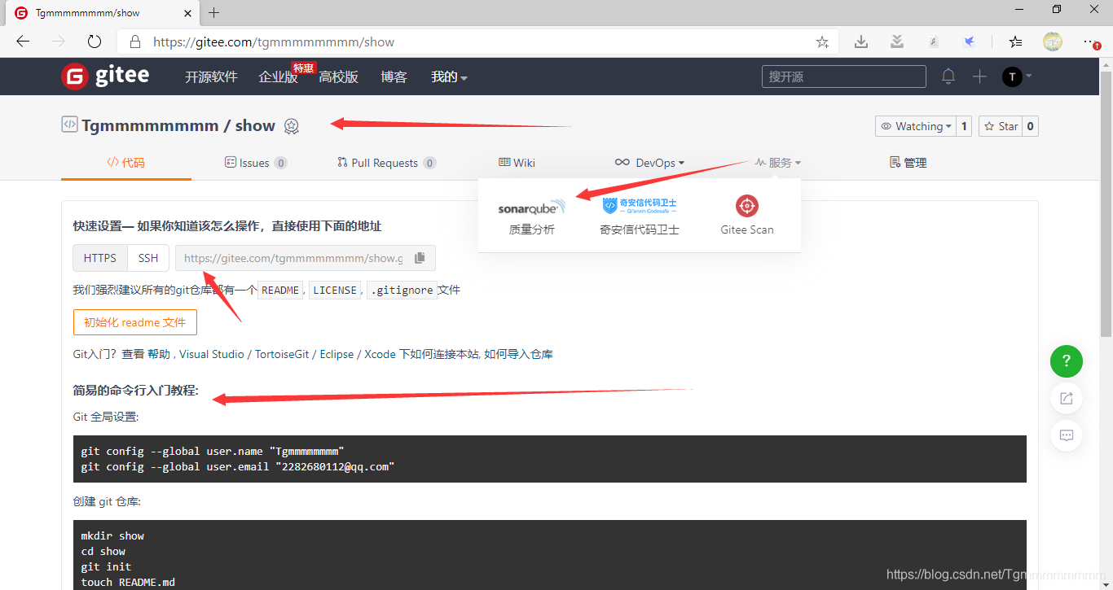The width and height of the screenshot is (1113, 590).
Task: Click the show repository name link
Action: coord(255,125)
